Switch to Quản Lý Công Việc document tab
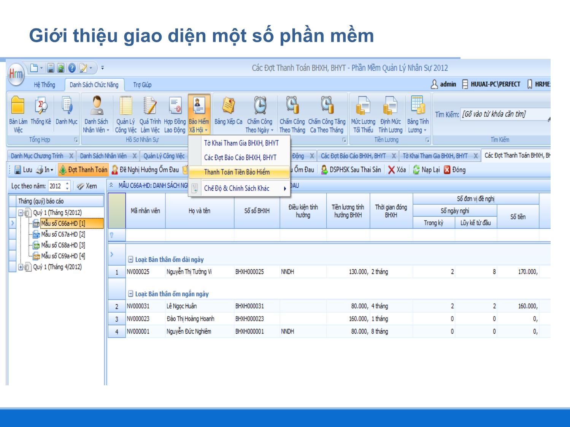This screenshot has width=570, height=427. pyautogui.click(x=164, y=156)
